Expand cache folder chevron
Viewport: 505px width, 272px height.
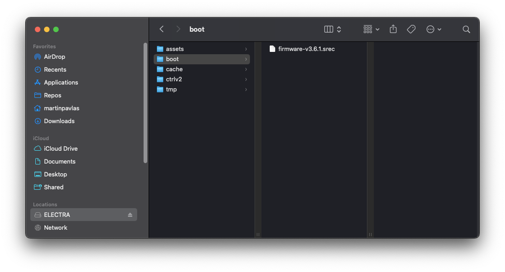click(246, 69)
